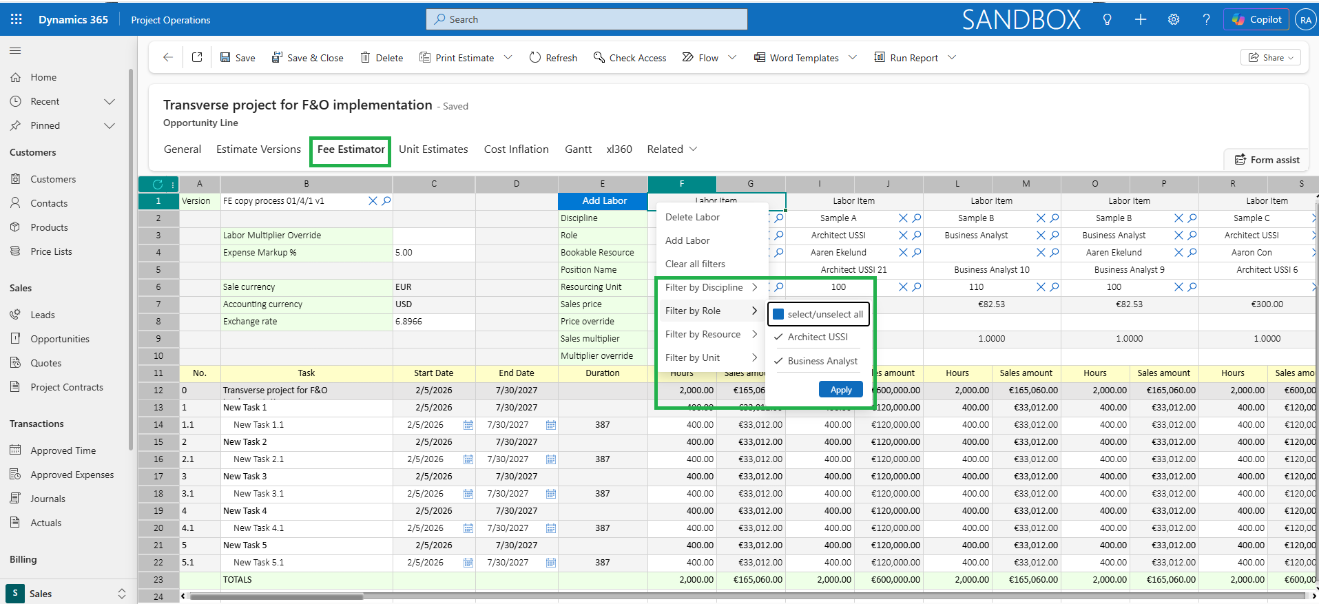Viewport: 1319px width, 604px height.
Task: Expand the Word Templates dropdown arrow
Action: (x=853, y=58)
